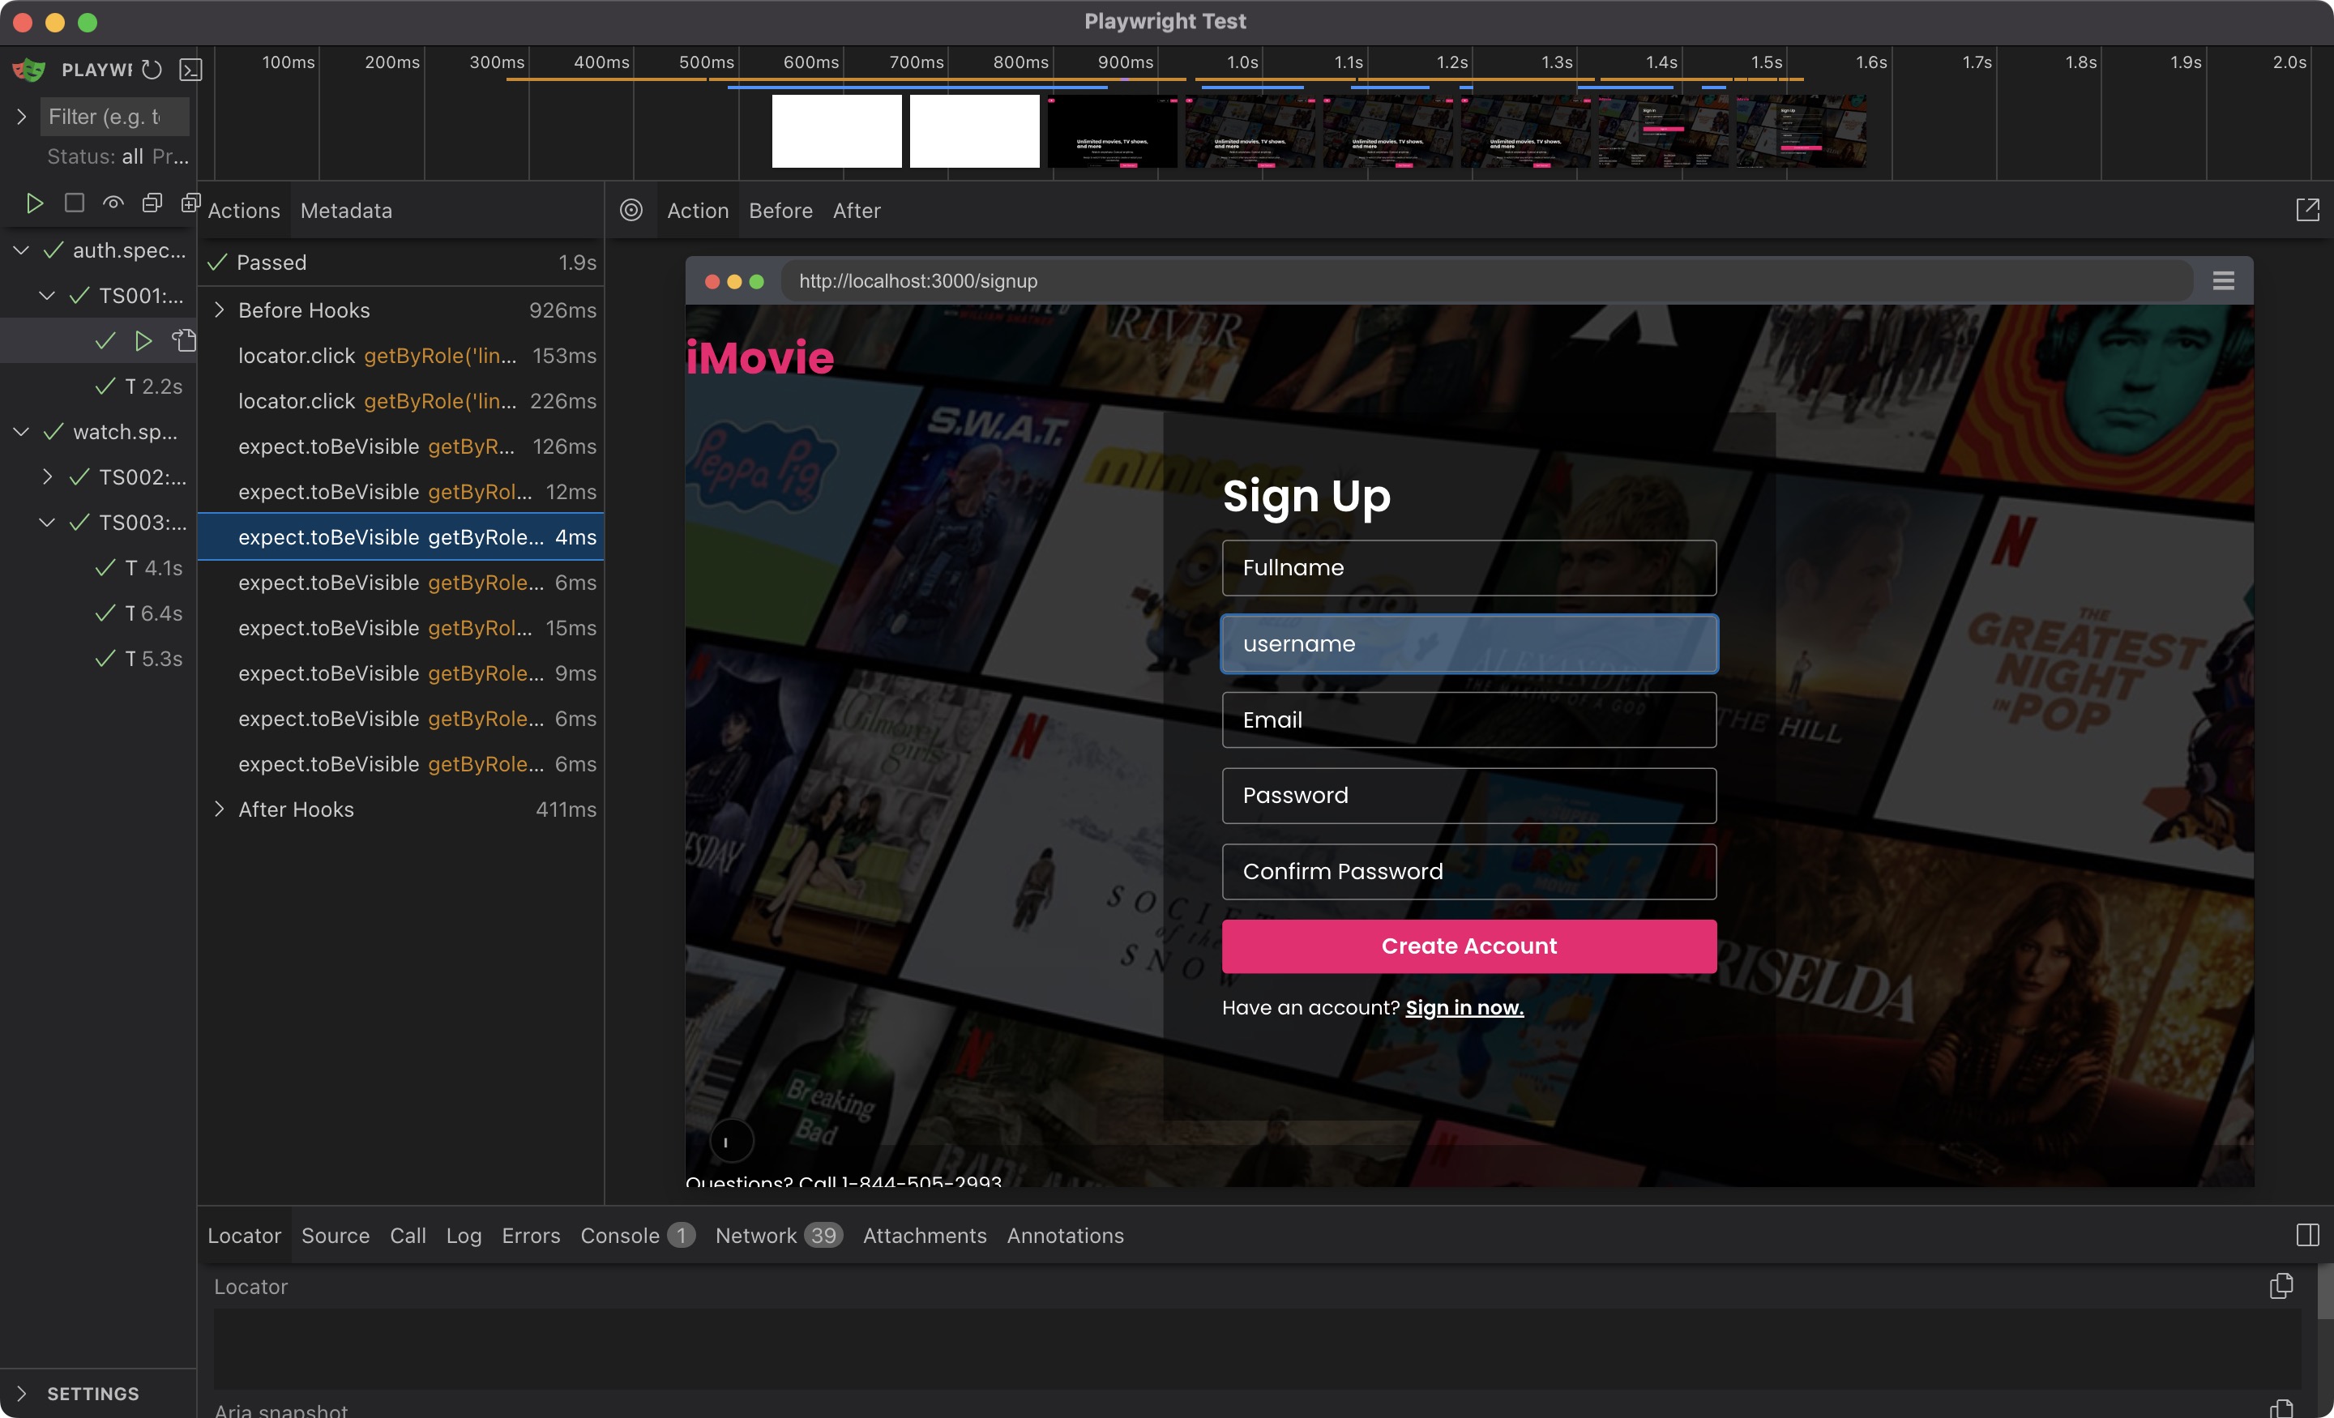Click the iMovie logo in snapshot

pyautogui.click(x=759, y=357)
